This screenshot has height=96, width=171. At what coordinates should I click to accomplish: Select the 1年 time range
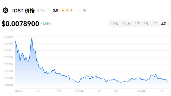155,24
